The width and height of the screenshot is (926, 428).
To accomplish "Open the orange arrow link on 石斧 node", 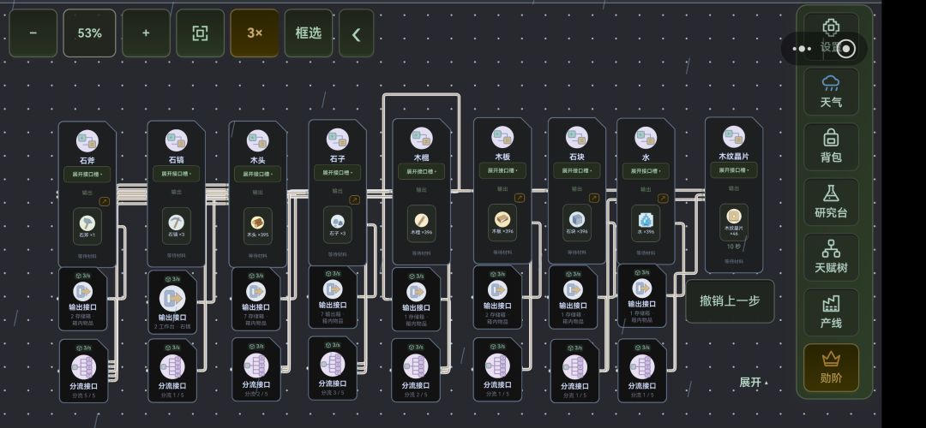I will (104, 202).
